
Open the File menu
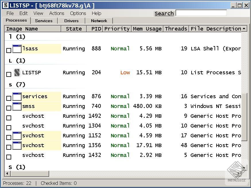click(10, 13)
